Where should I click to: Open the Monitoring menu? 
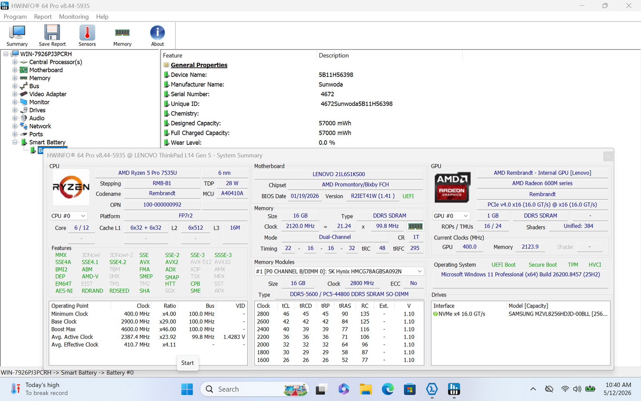[x=74, y=16]
